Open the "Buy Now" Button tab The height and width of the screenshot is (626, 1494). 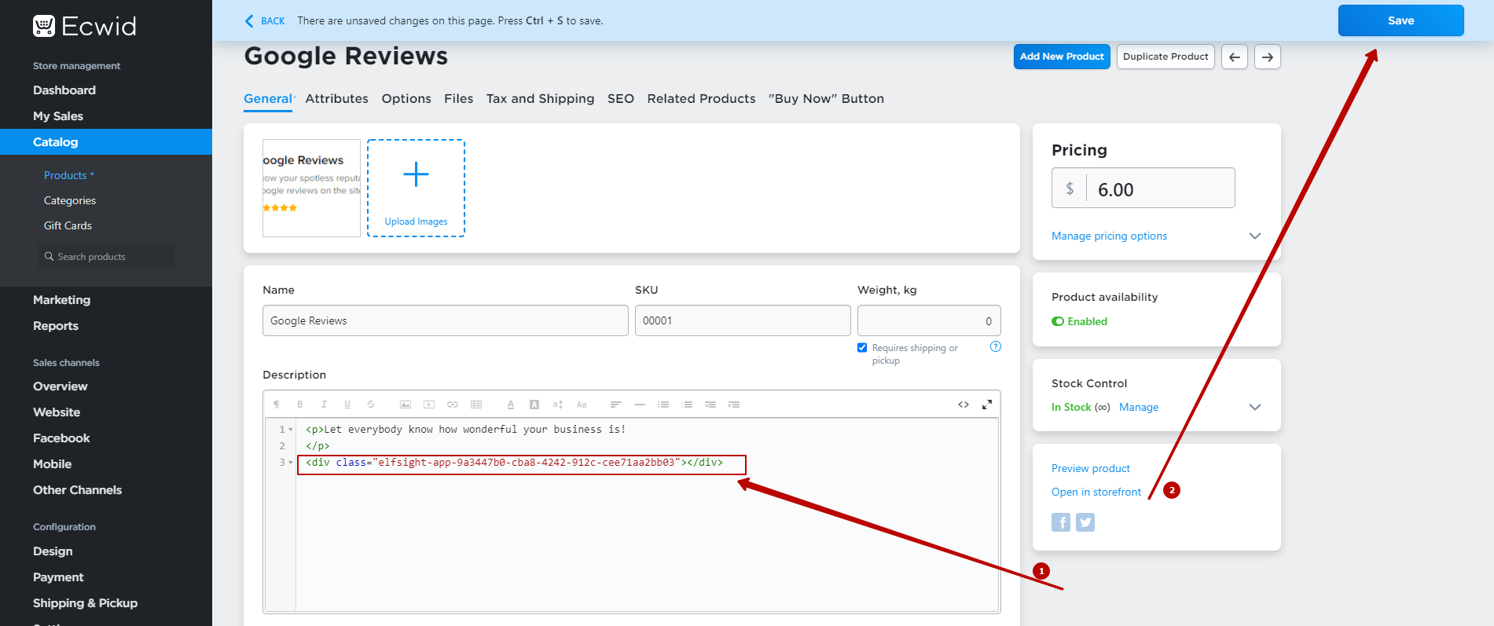[x=826, y=98]
